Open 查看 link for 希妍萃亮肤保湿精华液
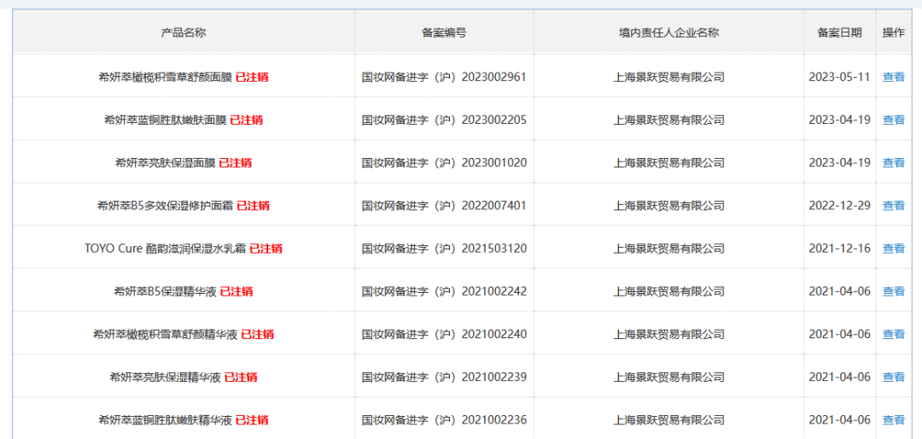 click(893, 378)
